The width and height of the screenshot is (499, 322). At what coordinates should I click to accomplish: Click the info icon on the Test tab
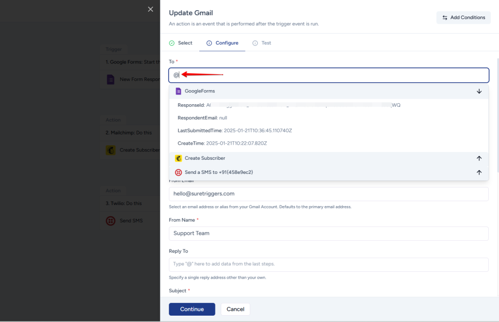click(255, 43)
